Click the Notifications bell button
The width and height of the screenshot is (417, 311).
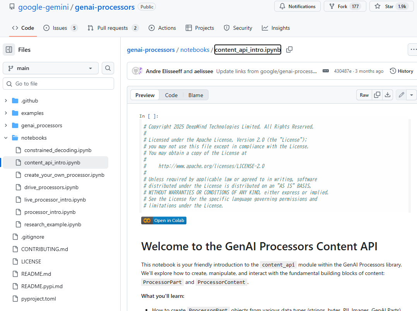pyautogui.click(x=297, y=7)
